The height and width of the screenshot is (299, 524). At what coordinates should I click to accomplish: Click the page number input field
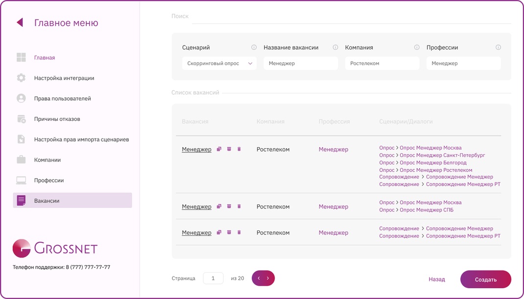[x=213, y=278]
